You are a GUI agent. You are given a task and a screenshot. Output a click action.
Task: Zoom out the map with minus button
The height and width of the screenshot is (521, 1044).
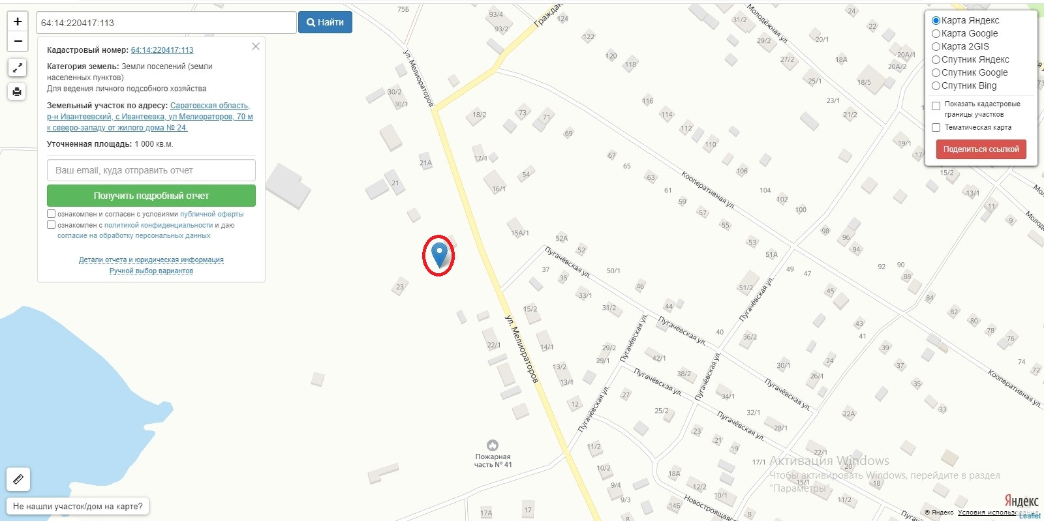tap(18, 41)
